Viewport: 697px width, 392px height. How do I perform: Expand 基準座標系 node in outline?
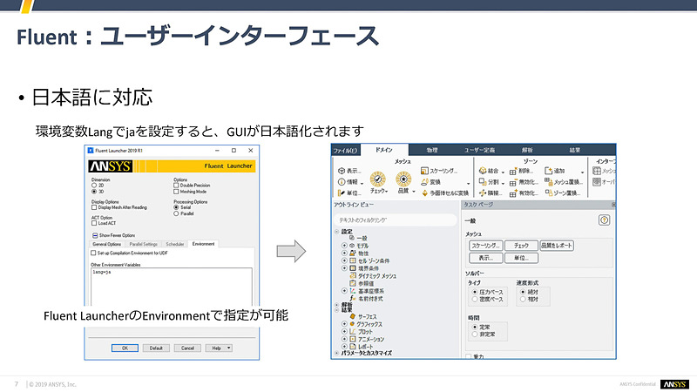[x=344, y=291]
